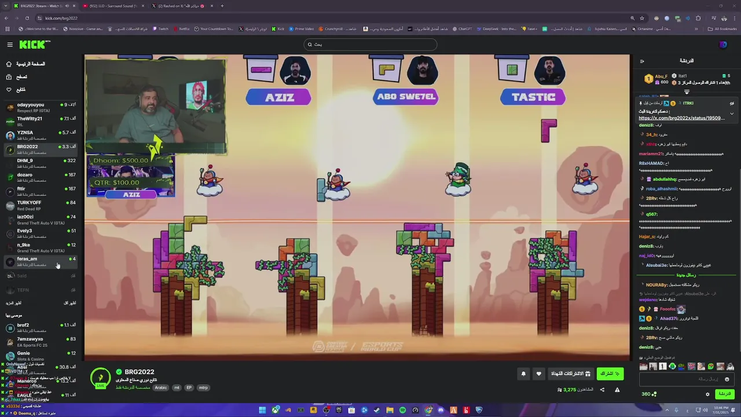Select the BRG2022 Stream browser tab
741x417 pixels.
pos(41,6)
